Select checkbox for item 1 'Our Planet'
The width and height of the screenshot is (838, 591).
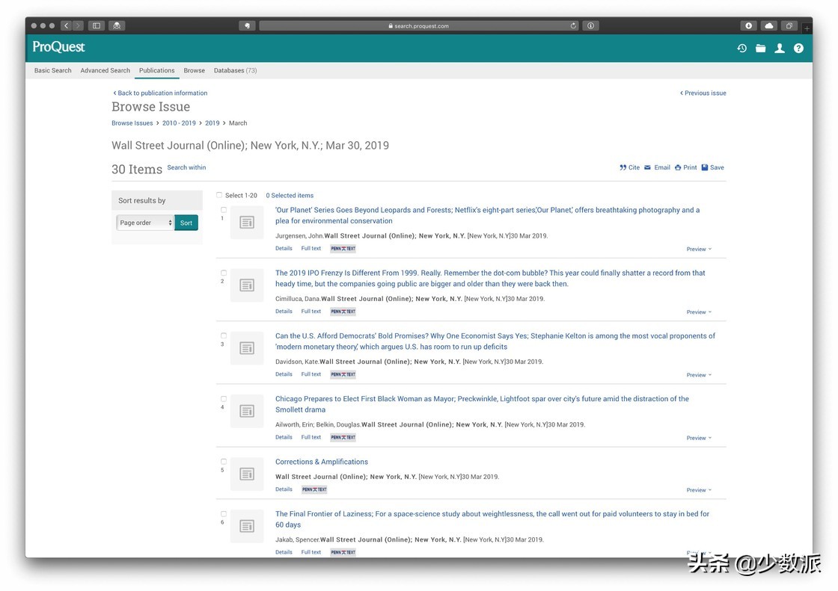224,210
